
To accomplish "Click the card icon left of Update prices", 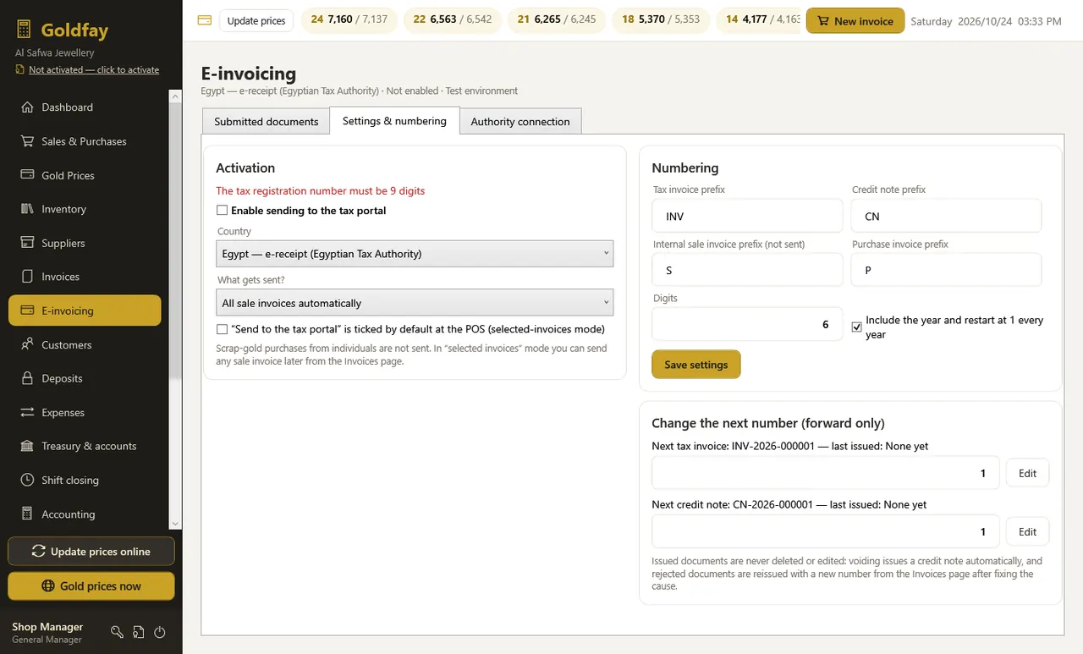I will pyautogui.click(x=204, y=20).
